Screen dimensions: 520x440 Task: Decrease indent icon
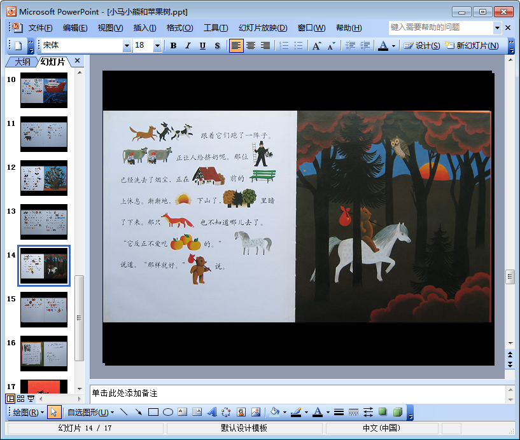(x=350, y=46)
